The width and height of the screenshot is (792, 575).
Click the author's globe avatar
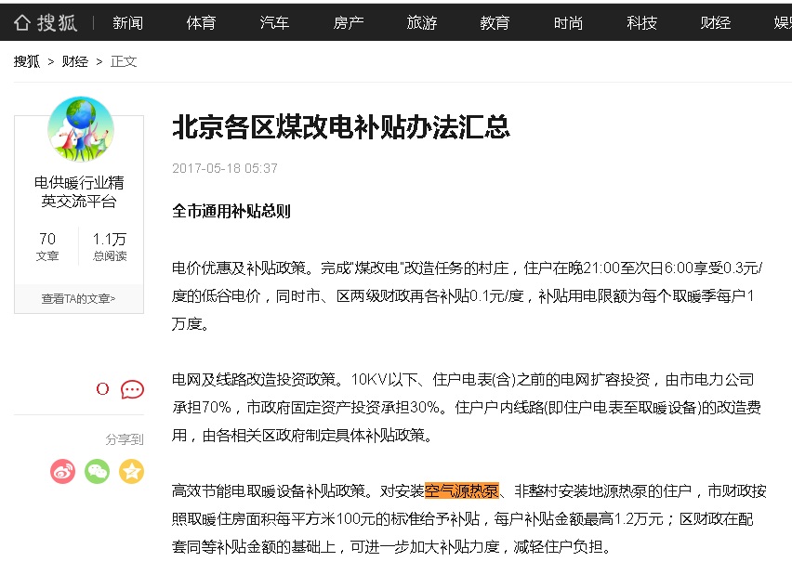[x=80, y=129]
